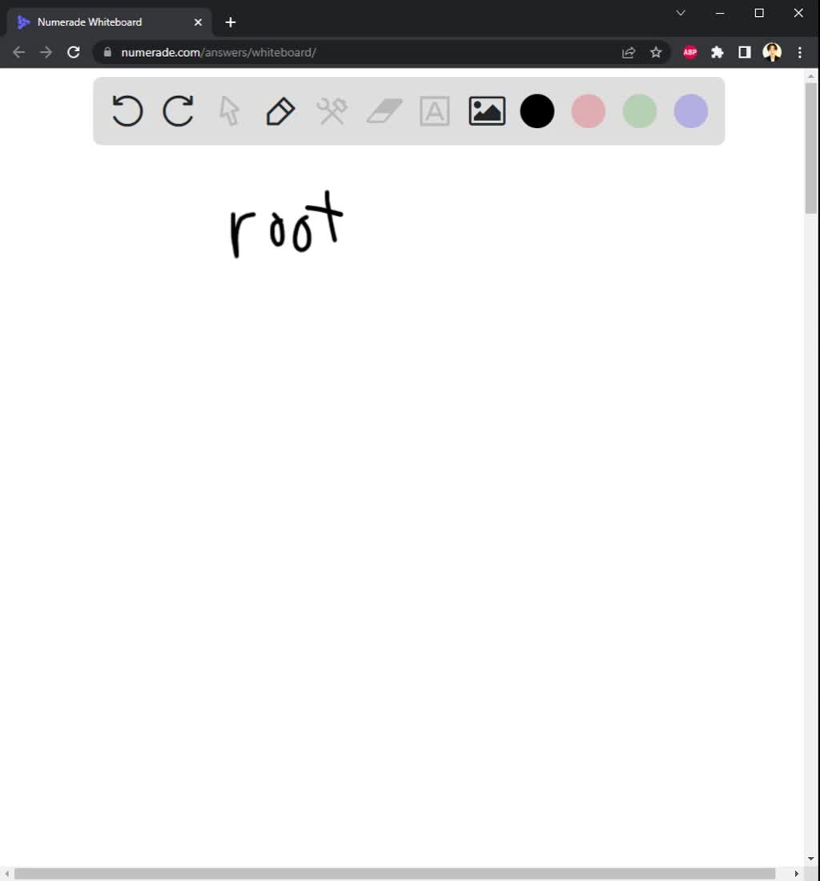This screenshot has width=820, height=881.
Task: Reload the Numerade whiteboard page
Action: point(74,52)
